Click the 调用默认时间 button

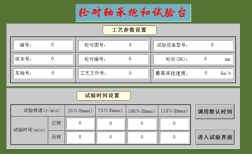215,112
